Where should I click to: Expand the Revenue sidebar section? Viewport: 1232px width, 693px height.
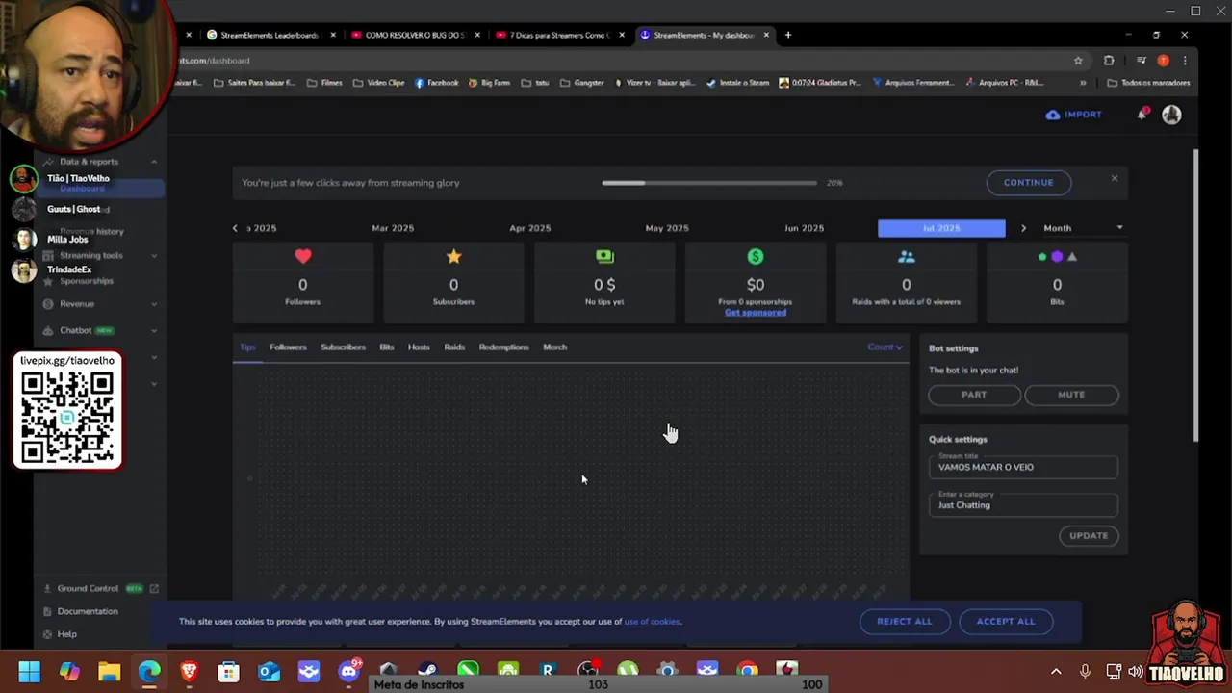pos(154,304)
